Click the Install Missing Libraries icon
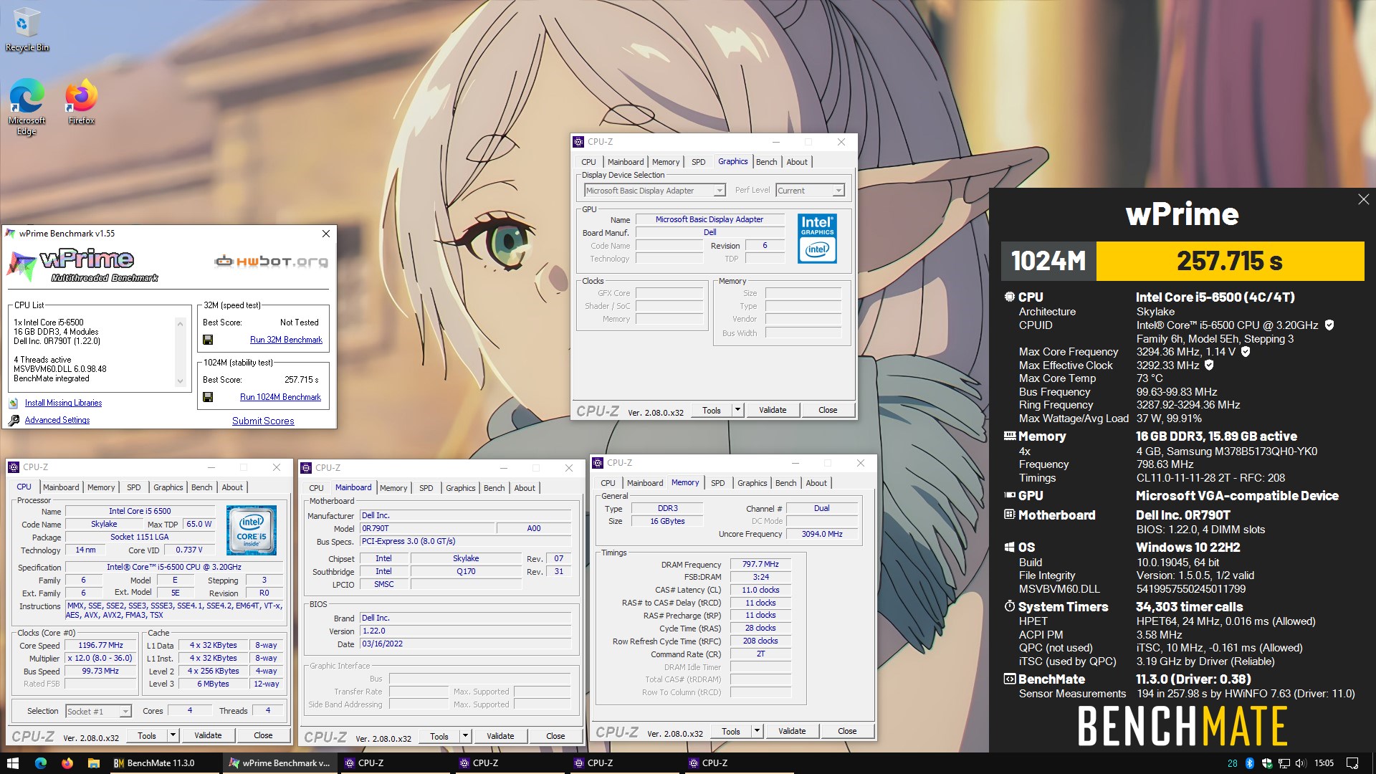Image resolution: width=1376 pixels, height=774 pixels. 14,403
